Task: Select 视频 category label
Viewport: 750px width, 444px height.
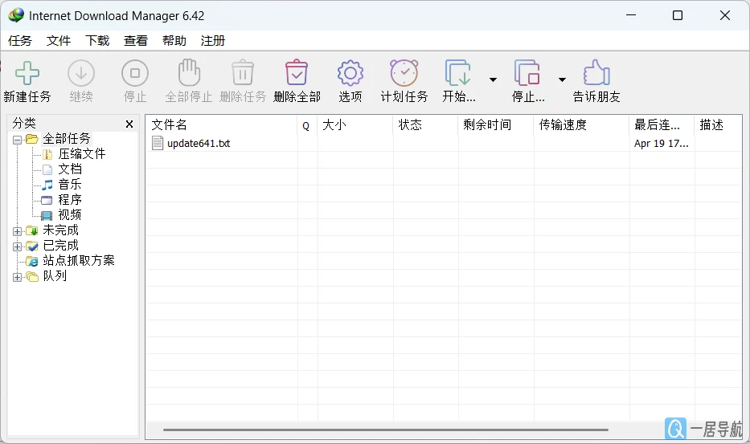Action: pyautogui.click(x=70, y=215)
